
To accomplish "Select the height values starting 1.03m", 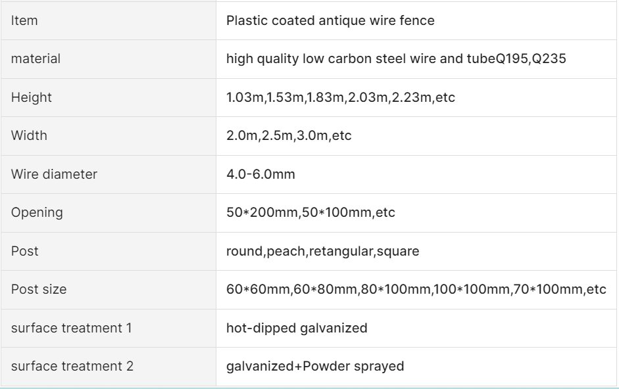I will (x=341, y=97).
